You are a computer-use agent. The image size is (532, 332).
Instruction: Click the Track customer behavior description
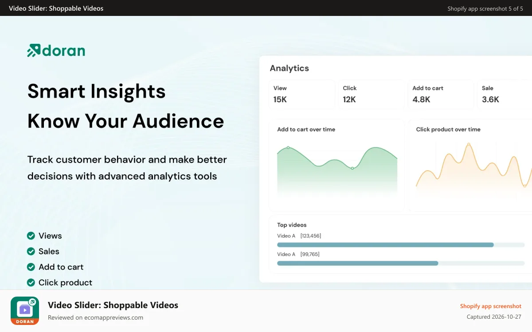tap(127, 168)
